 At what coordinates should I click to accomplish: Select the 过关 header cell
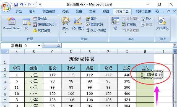click(145, 68)
